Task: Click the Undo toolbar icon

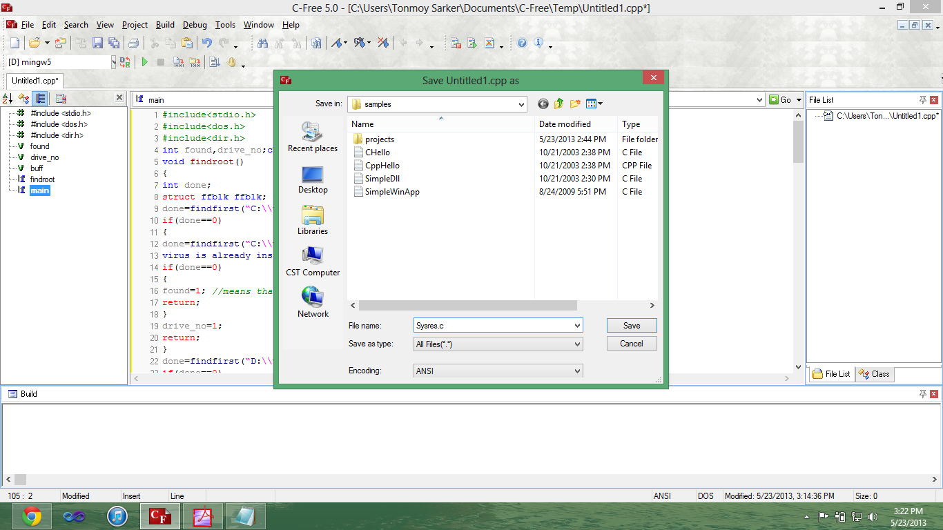Action: point(208,43)
